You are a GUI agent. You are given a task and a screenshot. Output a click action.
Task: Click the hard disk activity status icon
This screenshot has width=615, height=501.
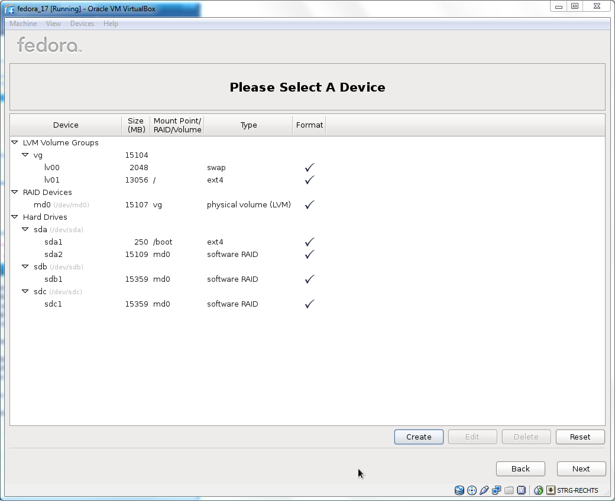(x=459, y=490)
